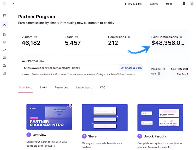Click the Pending amount $6,311.02 USD
The width and height of the screenshot is (196, 150).
click(180, 69)
